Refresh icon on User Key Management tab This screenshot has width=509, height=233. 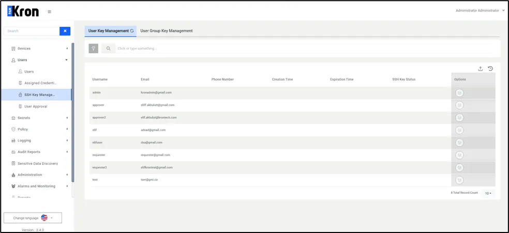point(132,31)
